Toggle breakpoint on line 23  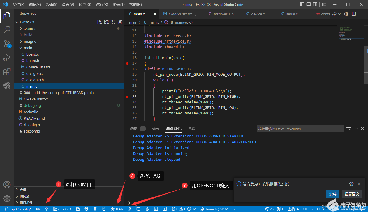click(x=127, y=96)
